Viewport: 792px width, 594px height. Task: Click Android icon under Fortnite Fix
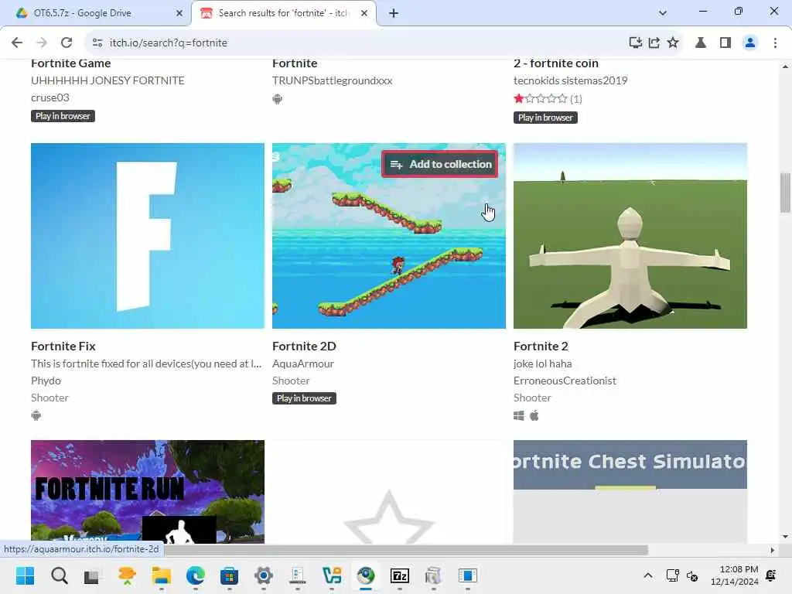click(36, 415)
